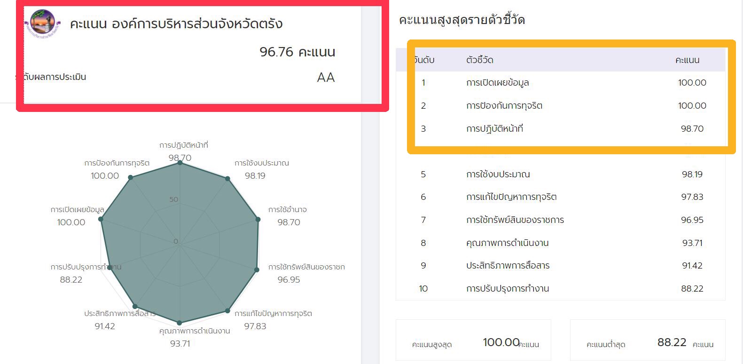The width and height of the screenshot is (743, 364).
Task: Select the การใช้งบประมาณ radar chart point
Action: 228,179
